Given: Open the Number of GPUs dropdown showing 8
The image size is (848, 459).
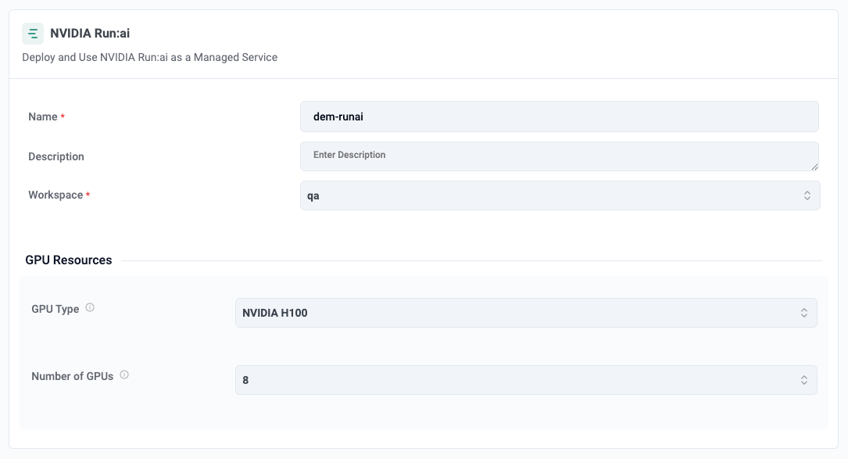Looking at the screenshot, I should pyautogui.click(x=526, y=380).
